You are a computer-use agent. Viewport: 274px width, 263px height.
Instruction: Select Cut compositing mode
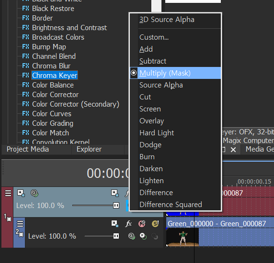(x=175, y=97)
